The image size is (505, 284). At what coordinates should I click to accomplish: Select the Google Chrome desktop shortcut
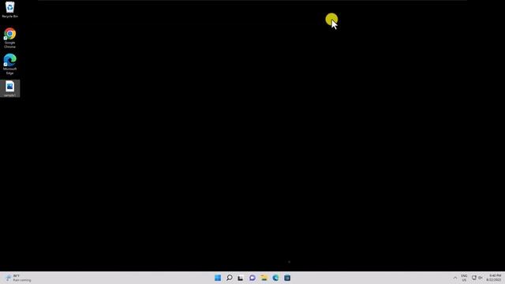tap(9, 38)
